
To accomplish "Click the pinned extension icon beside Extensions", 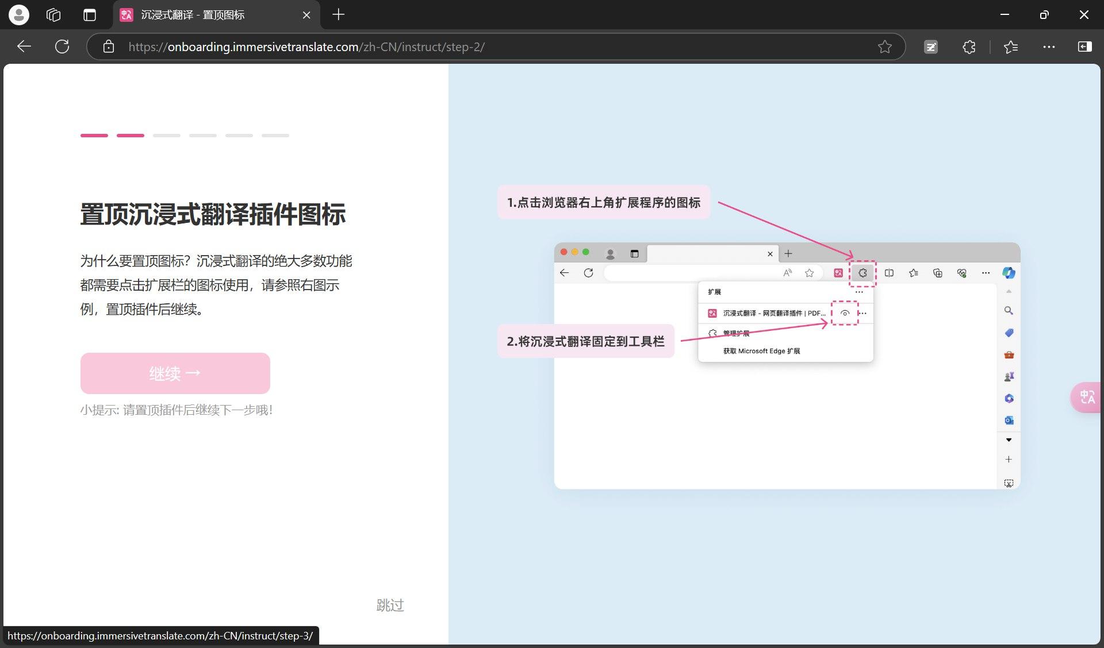I will click(x=931, y=47).
